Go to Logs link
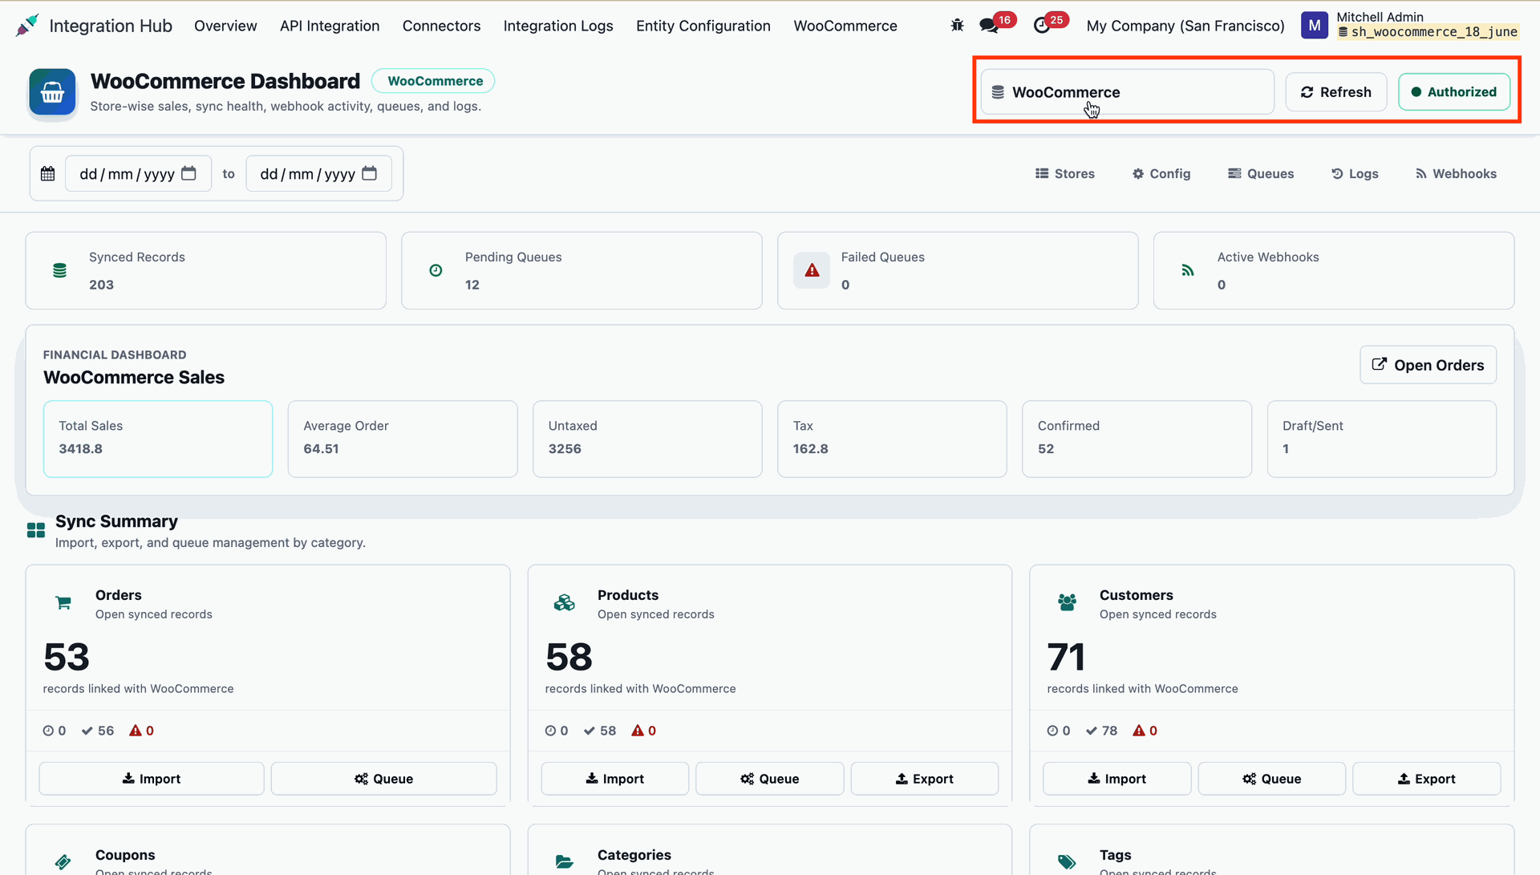Viewport: 1540px width, 875px height. pos(1355,173)
